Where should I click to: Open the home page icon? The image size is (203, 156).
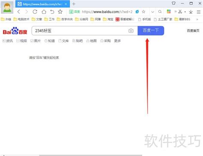[x=44, y=12]
